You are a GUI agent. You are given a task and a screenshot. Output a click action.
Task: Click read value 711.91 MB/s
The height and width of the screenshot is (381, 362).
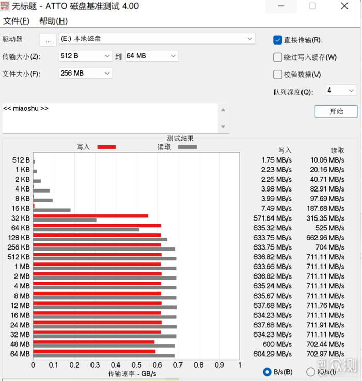tap(325, 325)
